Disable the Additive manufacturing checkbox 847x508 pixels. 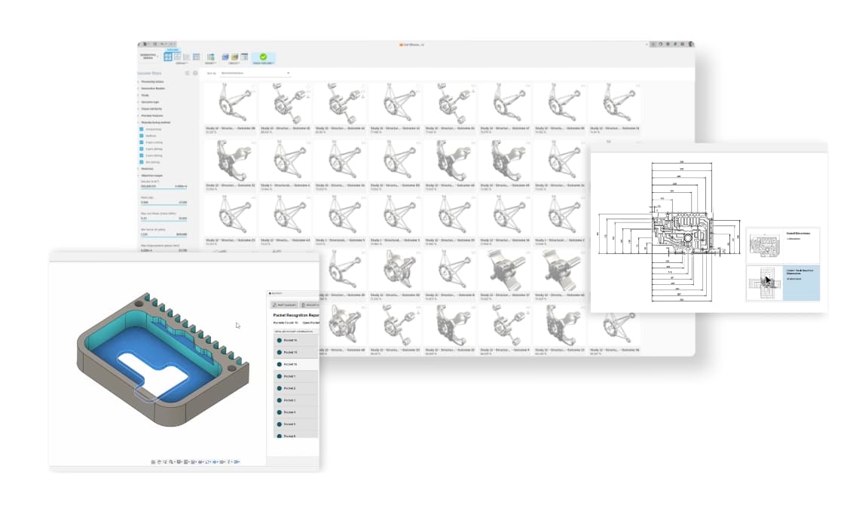(141, 137)
